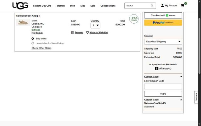Remove the WelcomeFreeShip25 coupon with X
Screen dimensions: 201x126
181,100
